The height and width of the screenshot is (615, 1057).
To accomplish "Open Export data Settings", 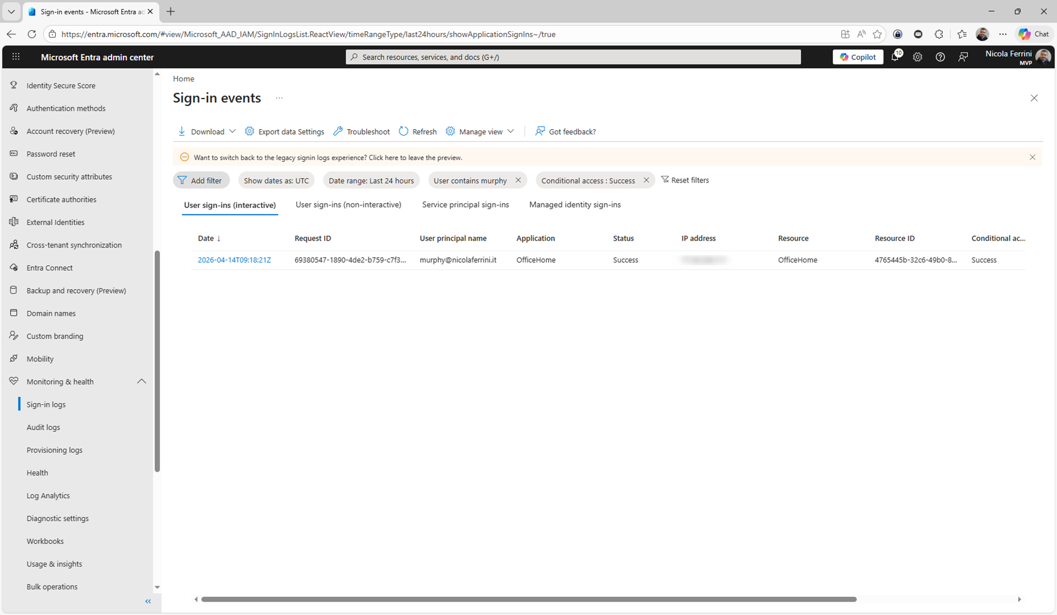I will click(x=284, y=131).
